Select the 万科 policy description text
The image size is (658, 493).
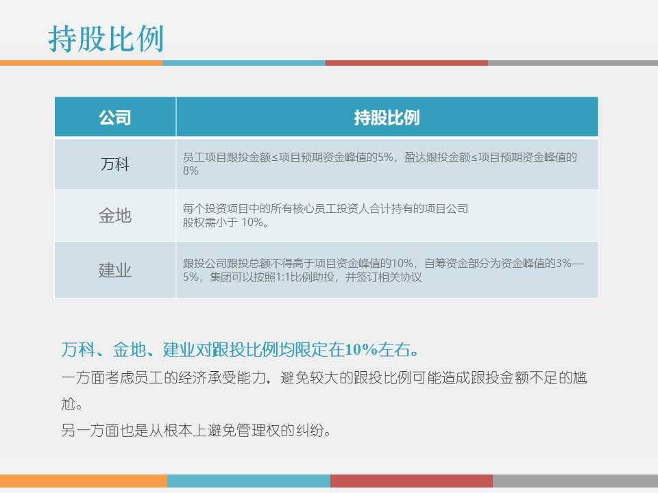(380, 163)
